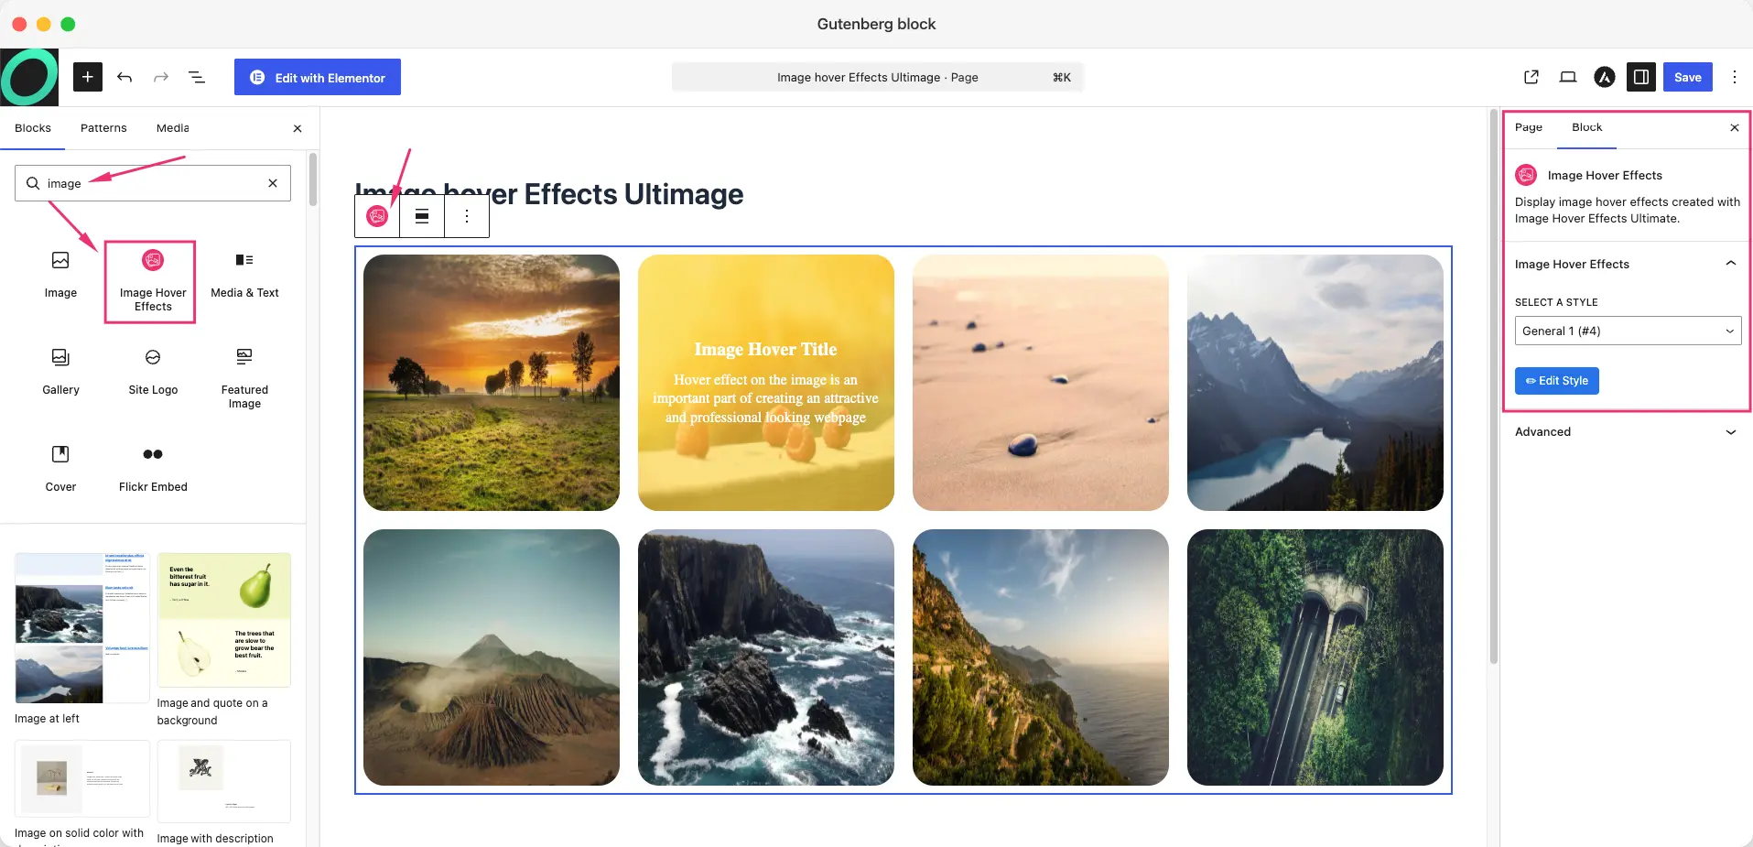
Task: Insert the Media & Text block
Action: pos(244,276)
